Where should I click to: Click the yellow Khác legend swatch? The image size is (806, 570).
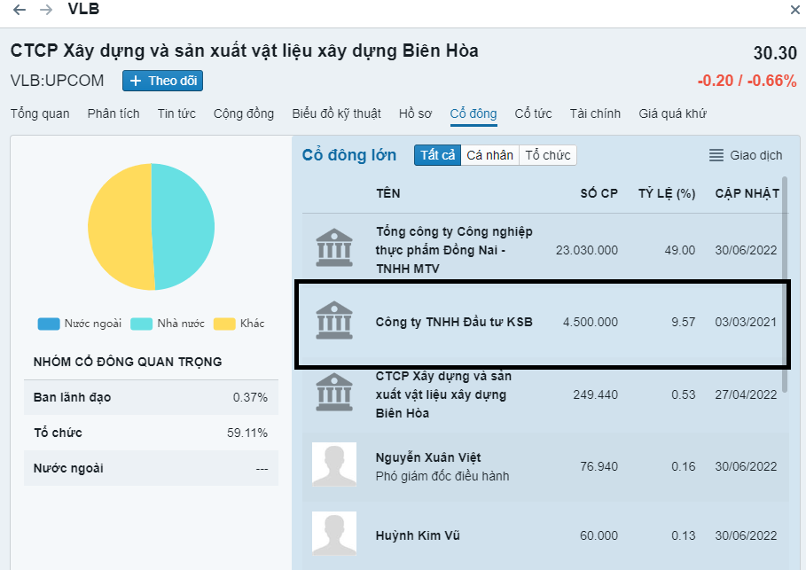point(224,324)
